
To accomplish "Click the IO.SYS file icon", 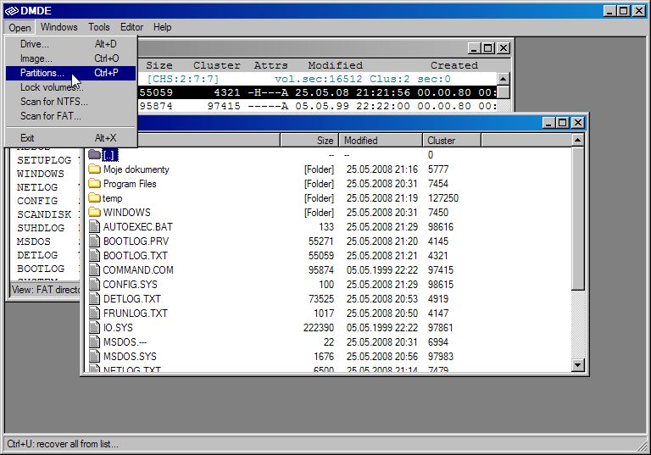I will coord(95,328).
